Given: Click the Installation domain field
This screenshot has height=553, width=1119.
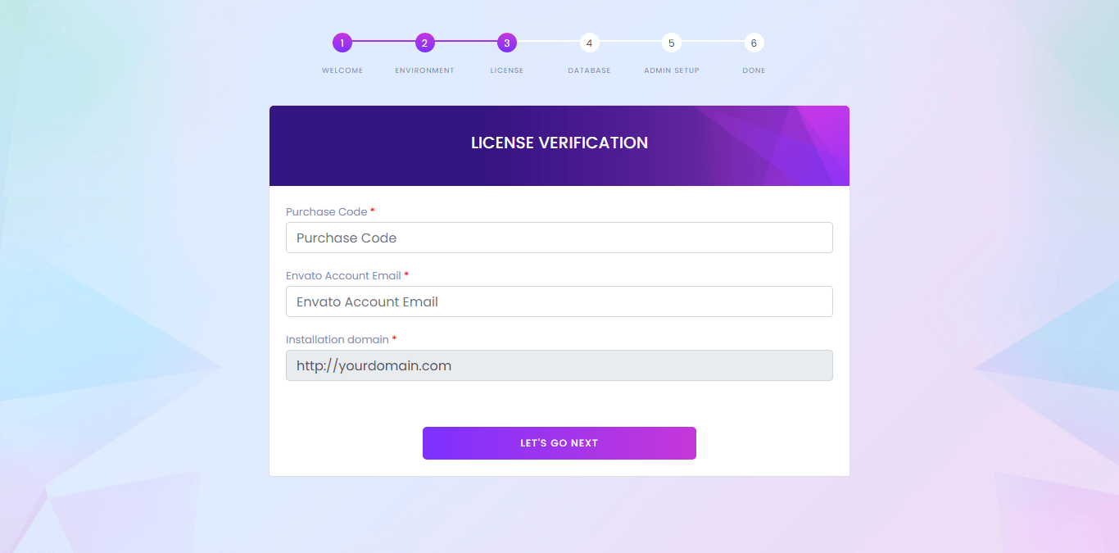Looking at the screenshot, I should [x=559, y=365].
